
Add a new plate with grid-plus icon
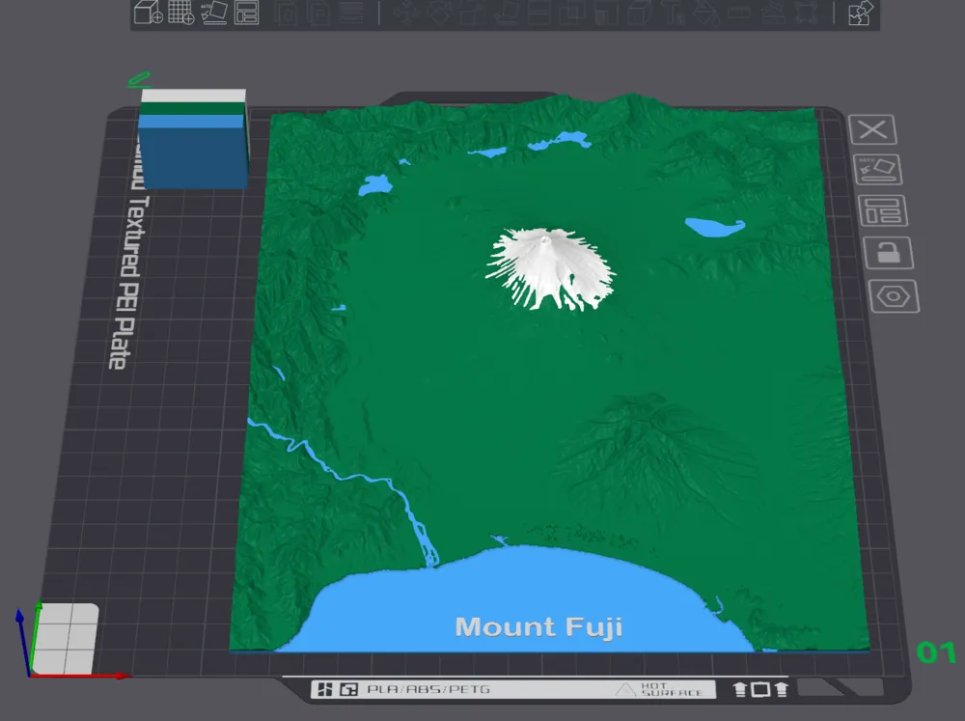(181, 13)
